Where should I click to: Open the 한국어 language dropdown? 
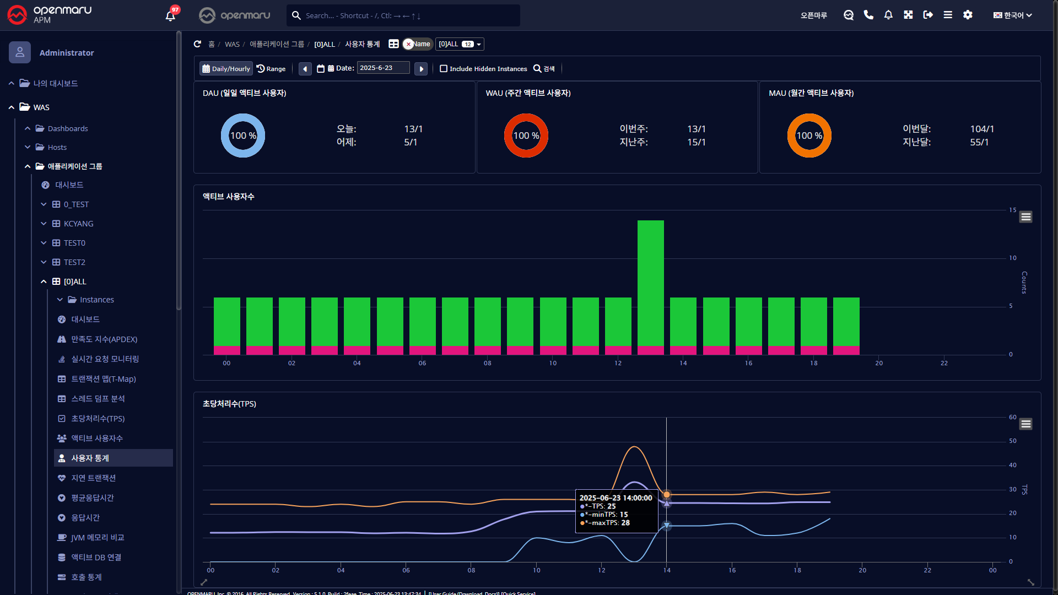tap(1012, 15)
